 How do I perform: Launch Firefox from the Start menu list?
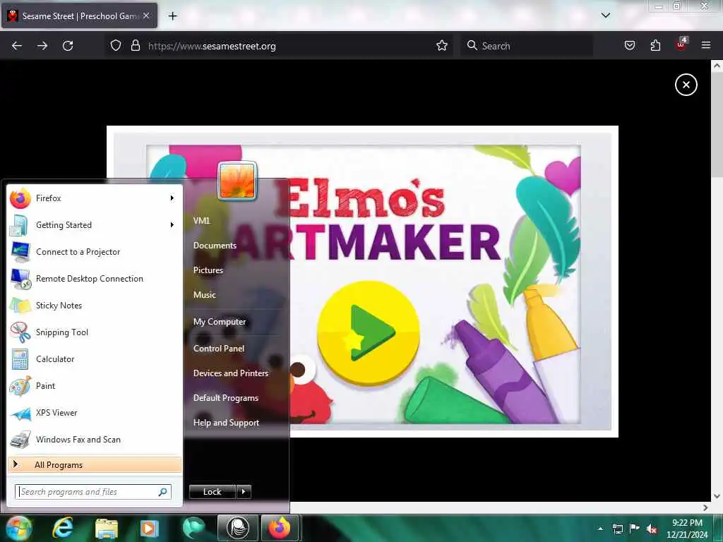pyautogui.click(x=95, y=198)
